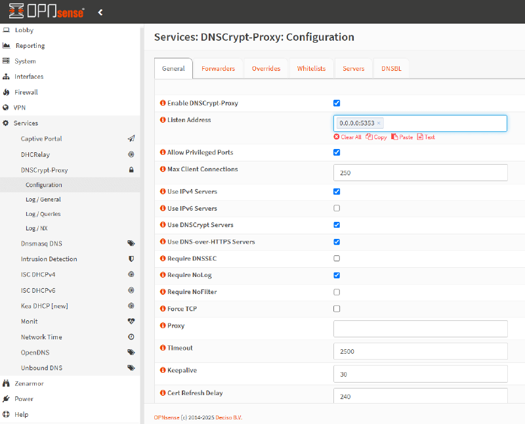Click the Copy icon under Listen Address

(x=377, y=137)
